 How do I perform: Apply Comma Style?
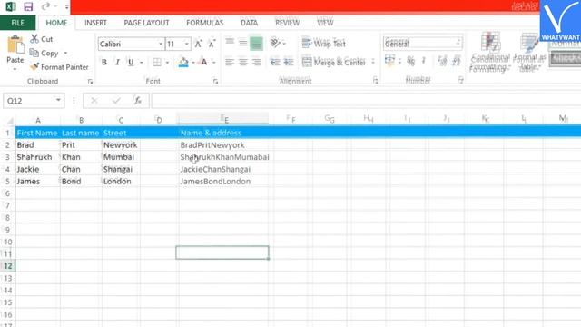(x=424, y=61)
